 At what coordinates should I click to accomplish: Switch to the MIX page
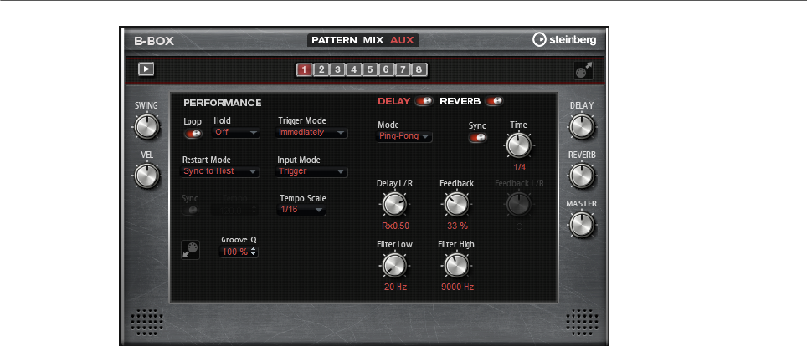pos(373,40)
